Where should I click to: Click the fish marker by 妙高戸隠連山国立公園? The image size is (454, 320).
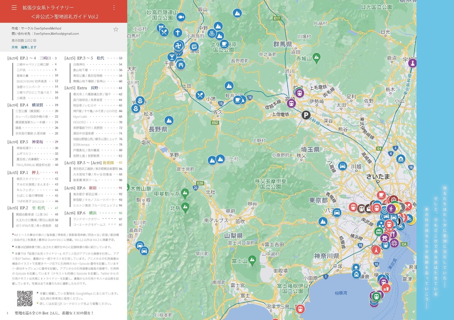(181, 17)
